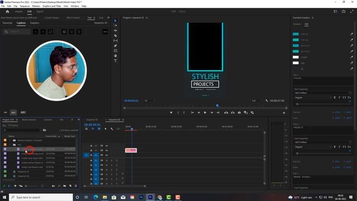Open Media Browser tab
The image size is (357, 201).
(x=28, y=119)
